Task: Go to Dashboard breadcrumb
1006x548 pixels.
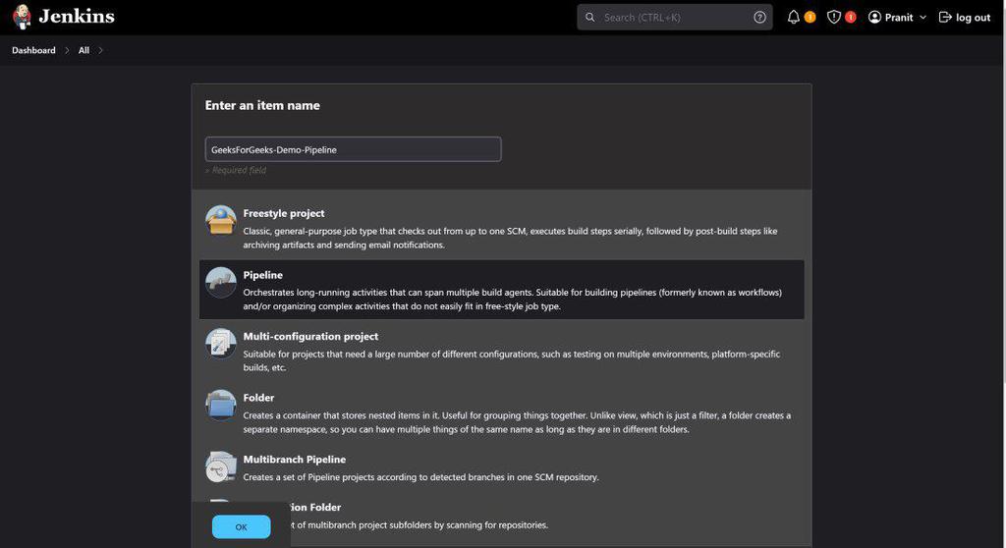Action: 33,50
